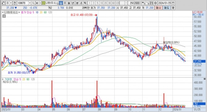The image size is (207, 112).
Task: Click the candle compare icon beside 250/600
Action: (143, 3)
